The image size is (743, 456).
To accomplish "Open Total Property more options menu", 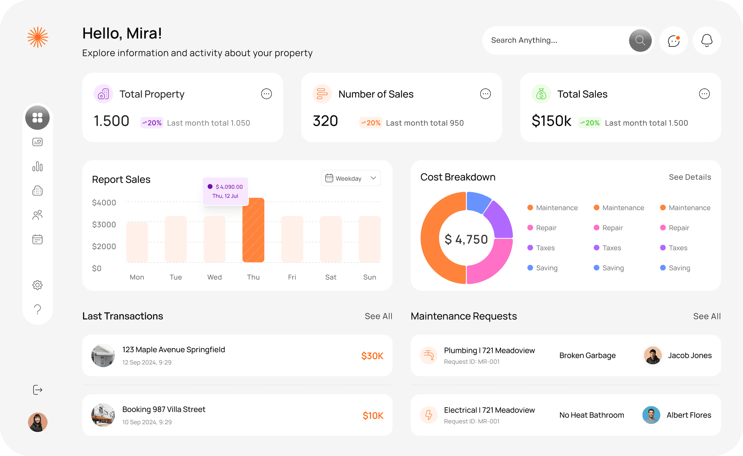I will coord(267,94).
